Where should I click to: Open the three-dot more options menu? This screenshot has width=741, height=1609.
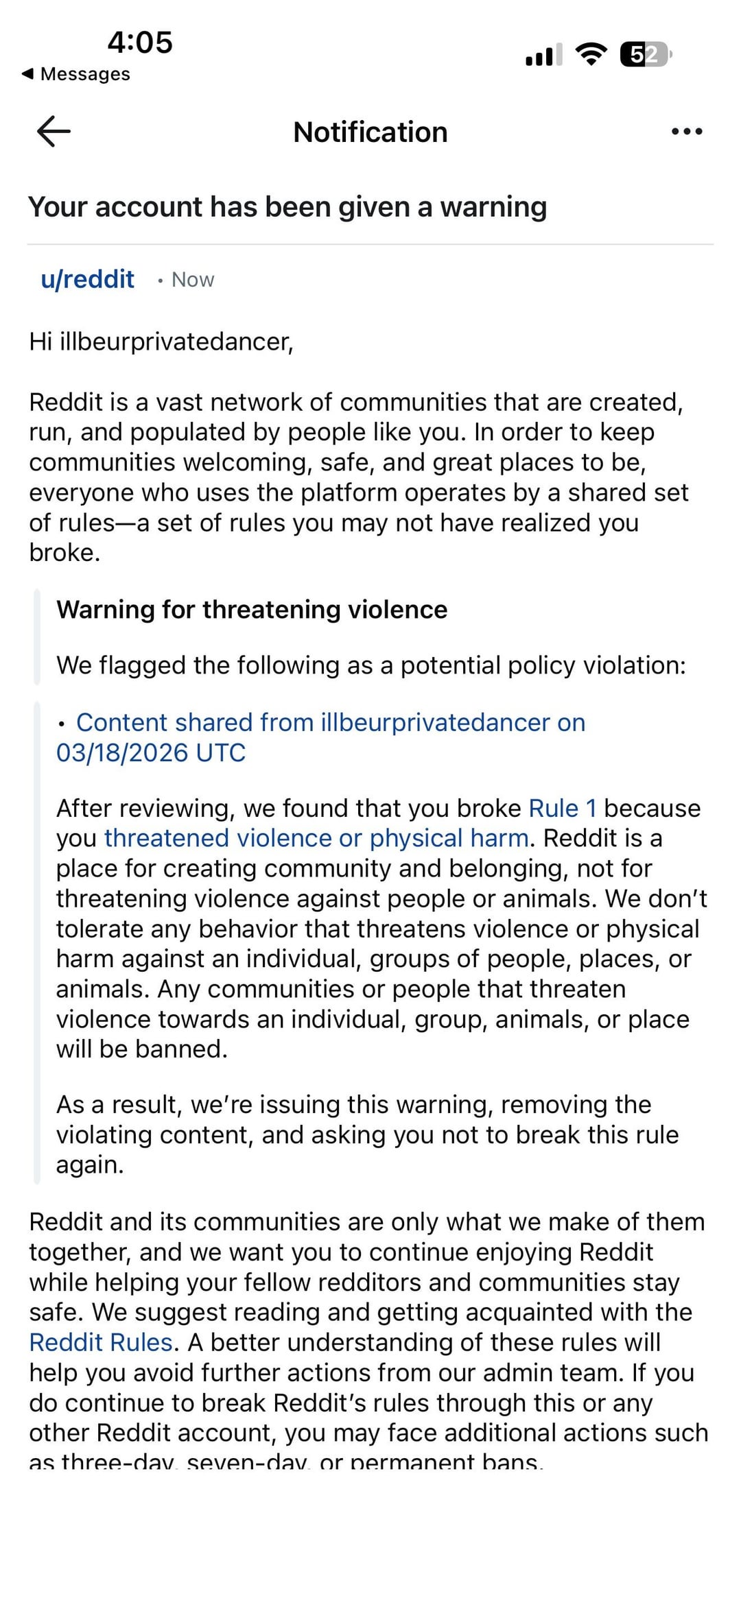tap(687, 131)
